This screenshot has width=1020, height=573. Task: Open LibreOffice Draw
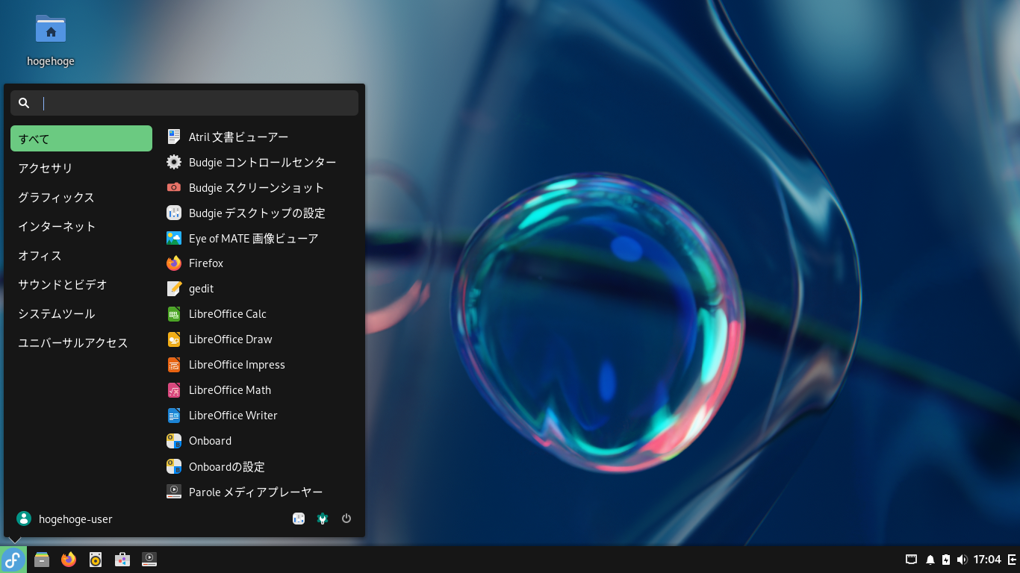click(x=259, y=339)
